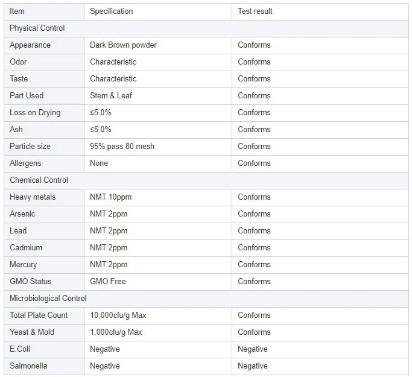
Task: Click the '95% pass 80 mesh' cell
Action: tap(122, 146)
